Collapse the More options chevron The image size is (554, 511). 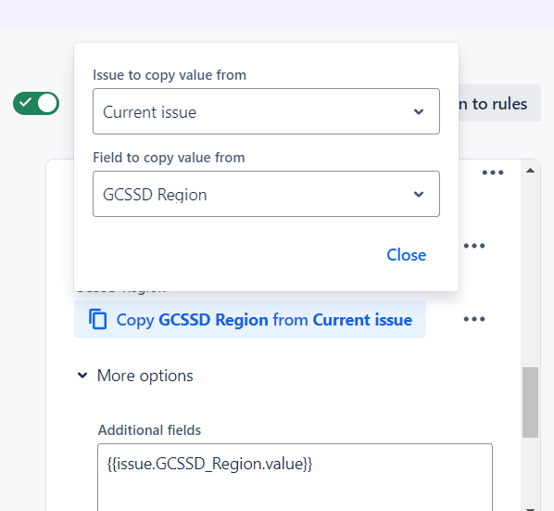pos(82,376)
